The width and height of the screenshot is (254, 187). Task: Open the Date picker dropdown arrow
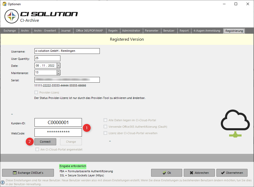58,66
